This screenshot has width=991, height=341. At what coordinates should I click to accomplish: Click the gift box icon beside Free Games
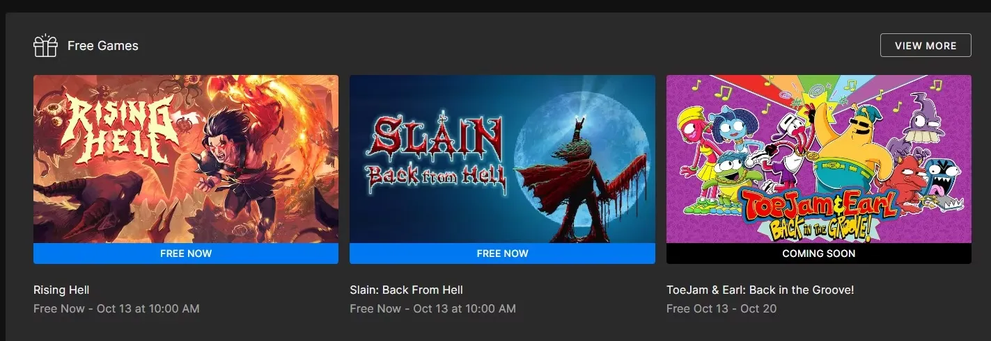(45, 46)
